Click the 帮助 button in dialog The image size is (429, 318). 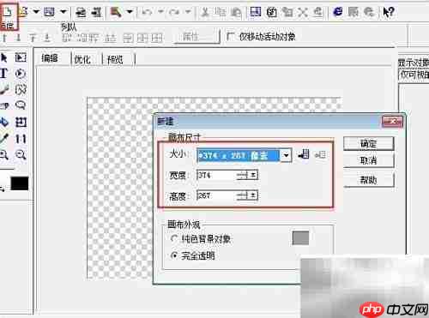click(369, 180)
